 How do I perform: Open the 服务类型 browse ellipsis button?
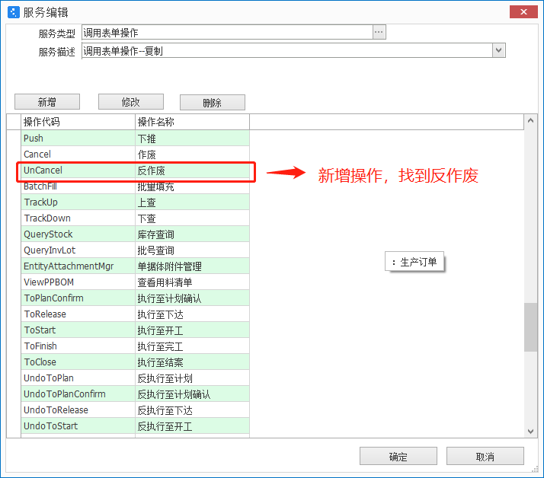(x=379, y=32)
